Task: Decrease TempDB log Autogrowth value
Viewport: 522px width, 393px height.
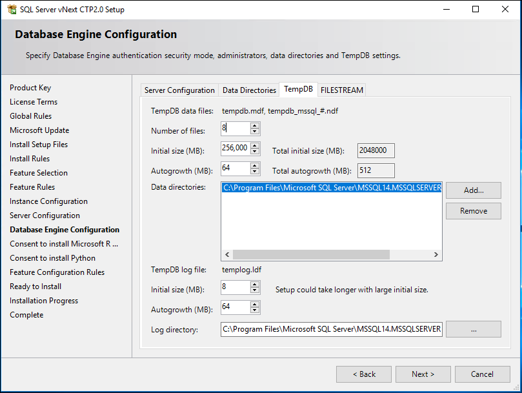Action: click(x=255, y=310)
